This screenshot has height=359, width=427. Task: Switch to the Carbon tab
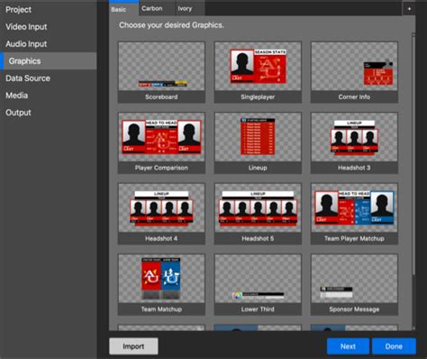(x=156, y=8)
